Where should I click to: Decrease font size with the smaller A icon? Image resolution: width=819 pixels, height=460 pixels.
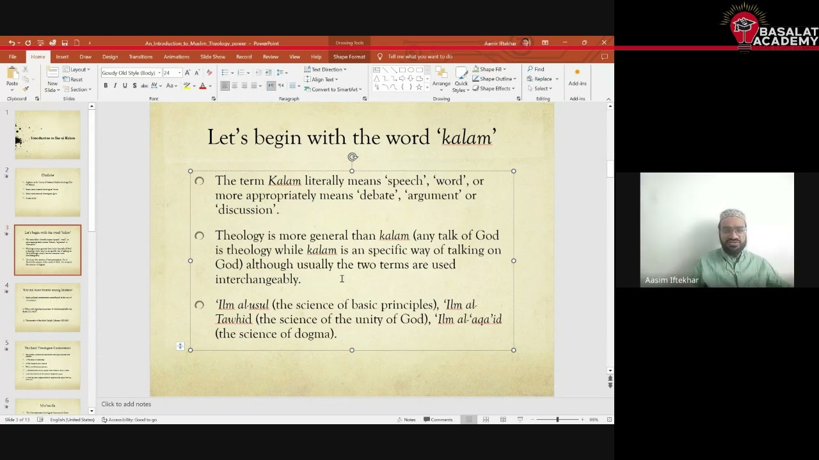point(197,73)
